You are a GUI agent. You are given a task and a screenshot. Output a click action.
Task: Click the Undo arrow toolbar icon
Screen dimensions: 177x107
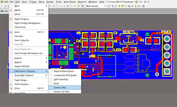point(72,6)
